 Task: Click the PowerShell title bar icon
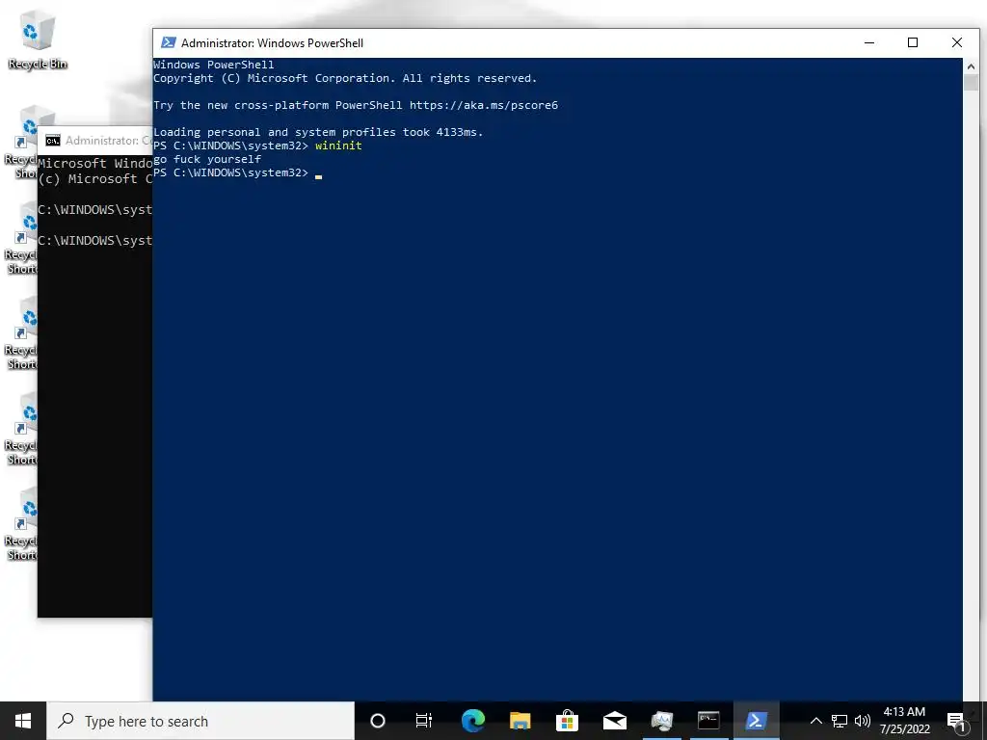(x=168, y=42)
